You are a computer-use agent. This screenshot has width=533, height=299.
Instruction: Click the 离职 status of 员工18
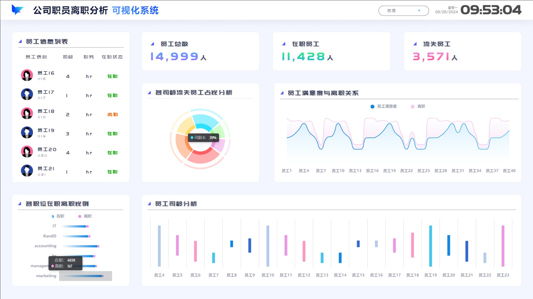point(113,114)
